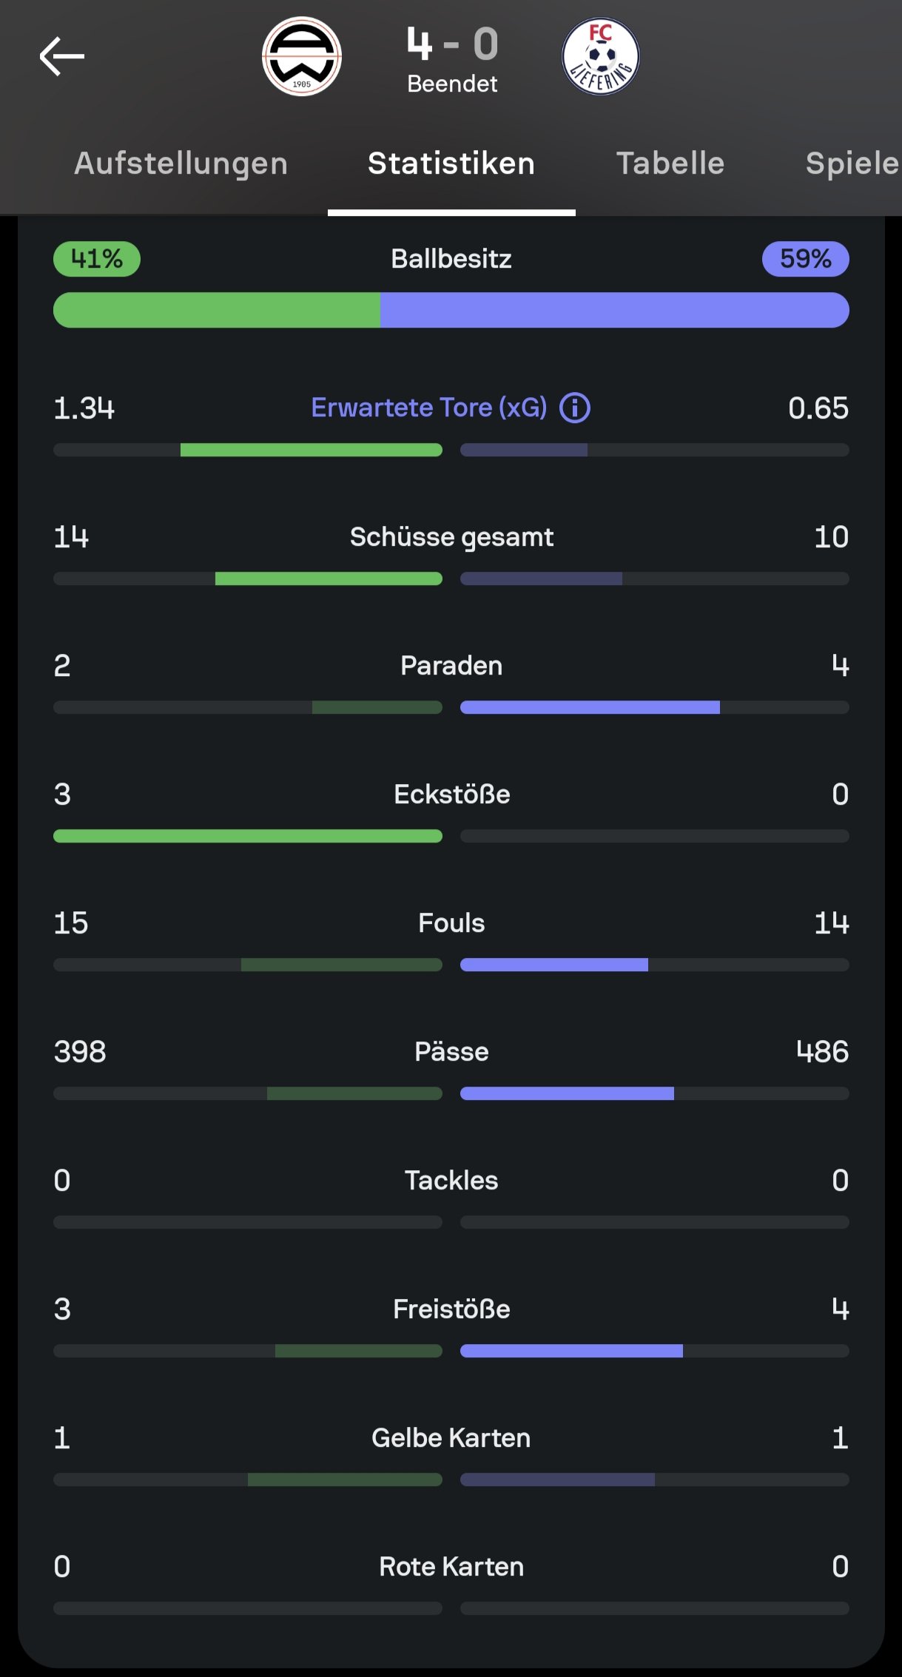Open the home team crest logo

(302, 57)
